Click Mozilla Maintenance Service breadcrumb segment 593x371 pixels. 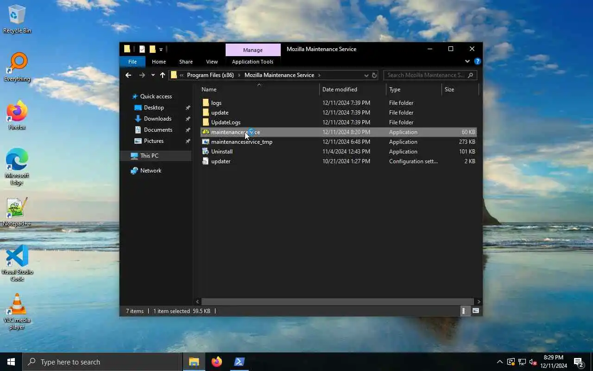[x=279, y=75]
